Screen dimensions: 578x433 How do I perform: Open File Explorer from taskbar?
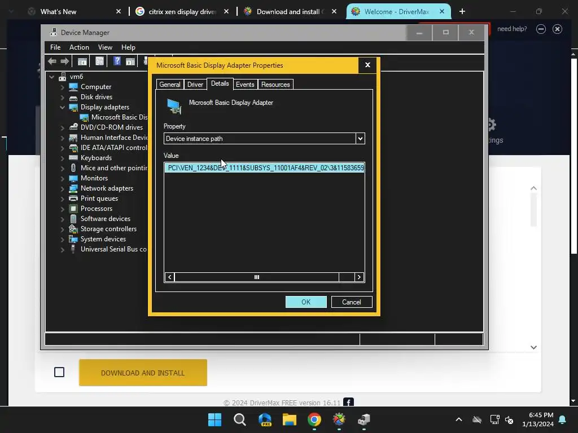pos(290,419)
